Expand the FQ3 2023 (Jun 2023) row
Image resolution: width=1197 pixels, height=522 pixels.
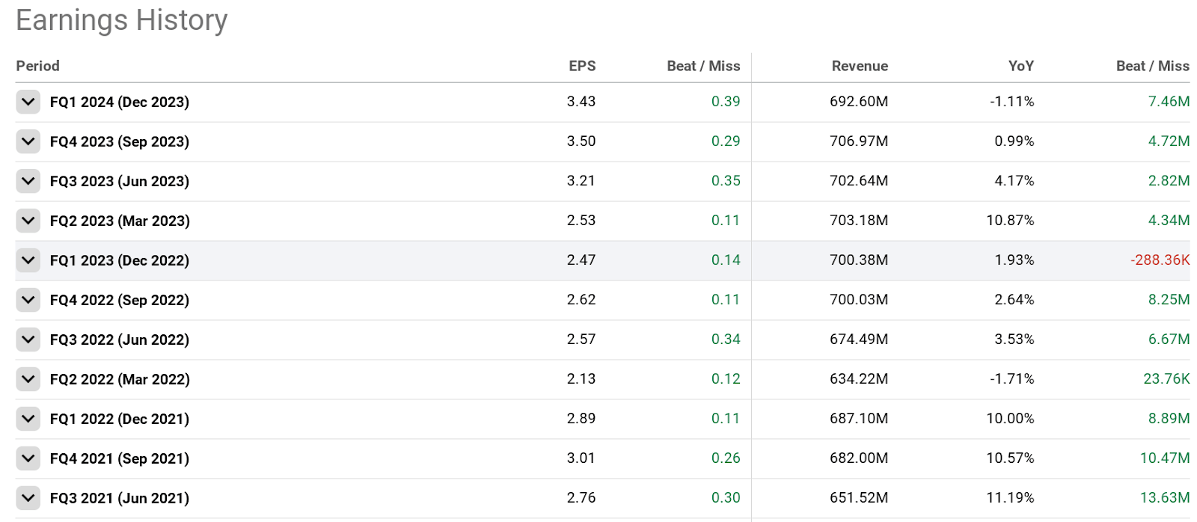tap(28, 181)
